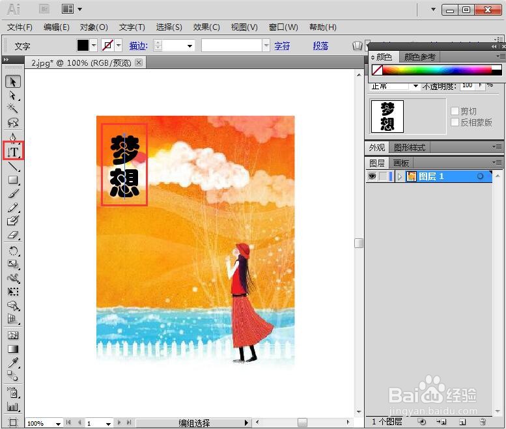Viewport: 506px width, 429px height.
Task: Open the stroke color dropdown arrow
Action: [x=119, y=46]
